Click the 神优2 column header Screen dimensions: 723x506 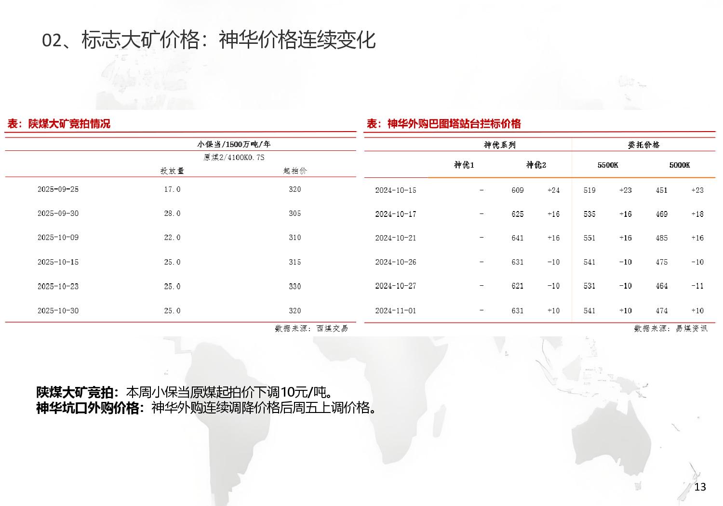535,164
